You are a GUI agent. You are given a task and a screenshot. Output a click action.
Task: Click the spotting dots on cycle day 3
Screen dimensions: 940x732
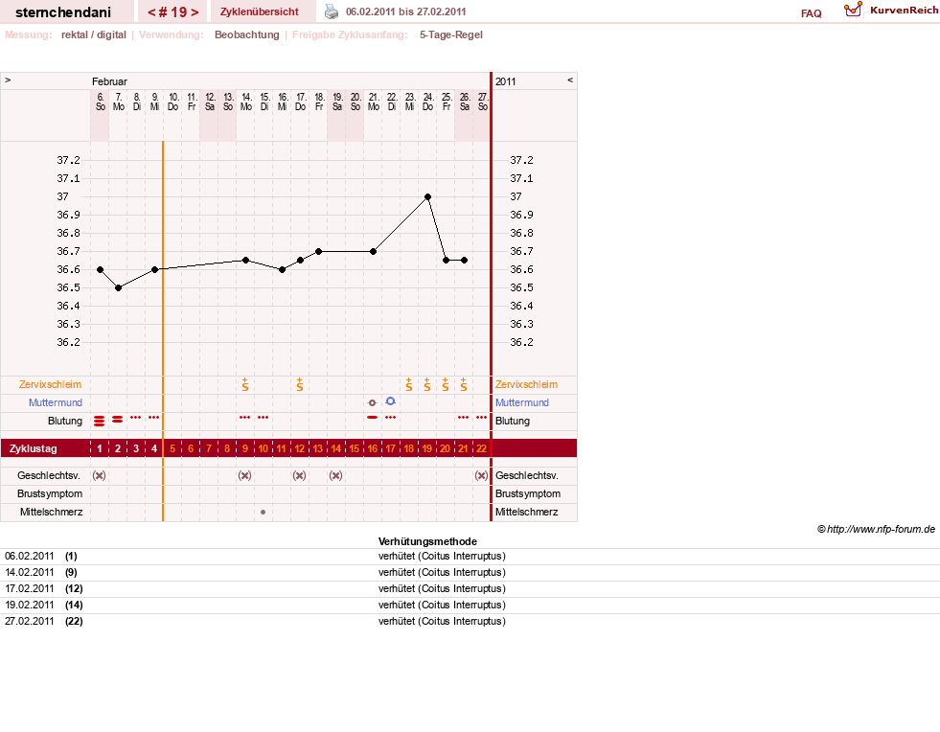[x=135, y=417]
